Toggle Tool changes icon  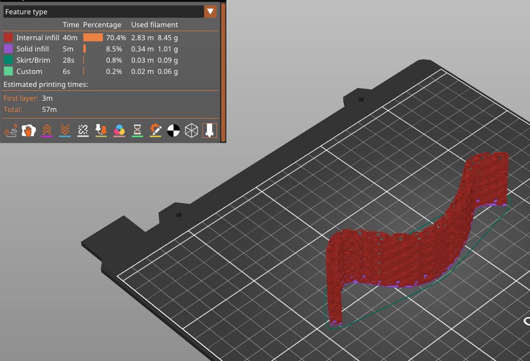click(x=101, y=131)
